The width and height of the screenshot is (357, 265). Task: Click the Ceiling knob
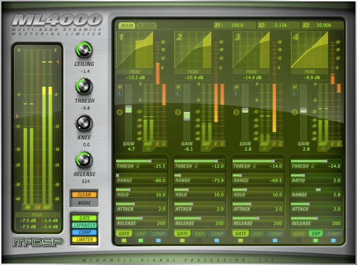click(84, 50)
